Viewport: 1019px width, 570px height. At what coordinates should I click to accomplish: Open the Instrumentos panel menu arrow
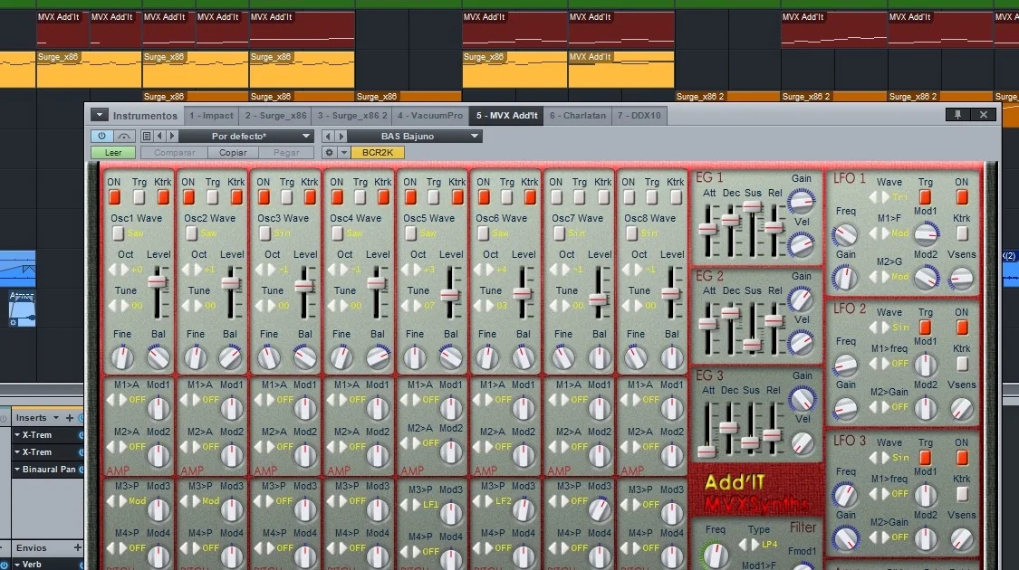(x=100, y=115)
